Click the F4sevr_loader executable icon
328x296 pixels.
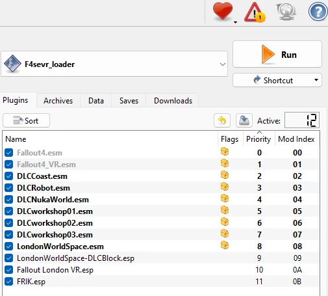12,64
